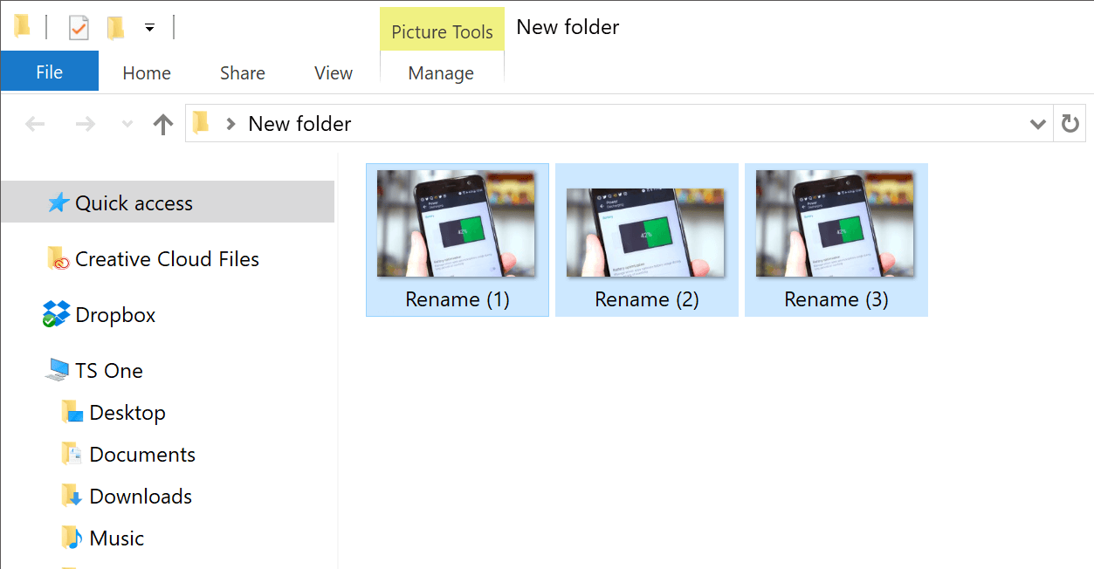Click the address bar path field
The width and height of the screenshot is (1094, 569).
pos(611,124)
